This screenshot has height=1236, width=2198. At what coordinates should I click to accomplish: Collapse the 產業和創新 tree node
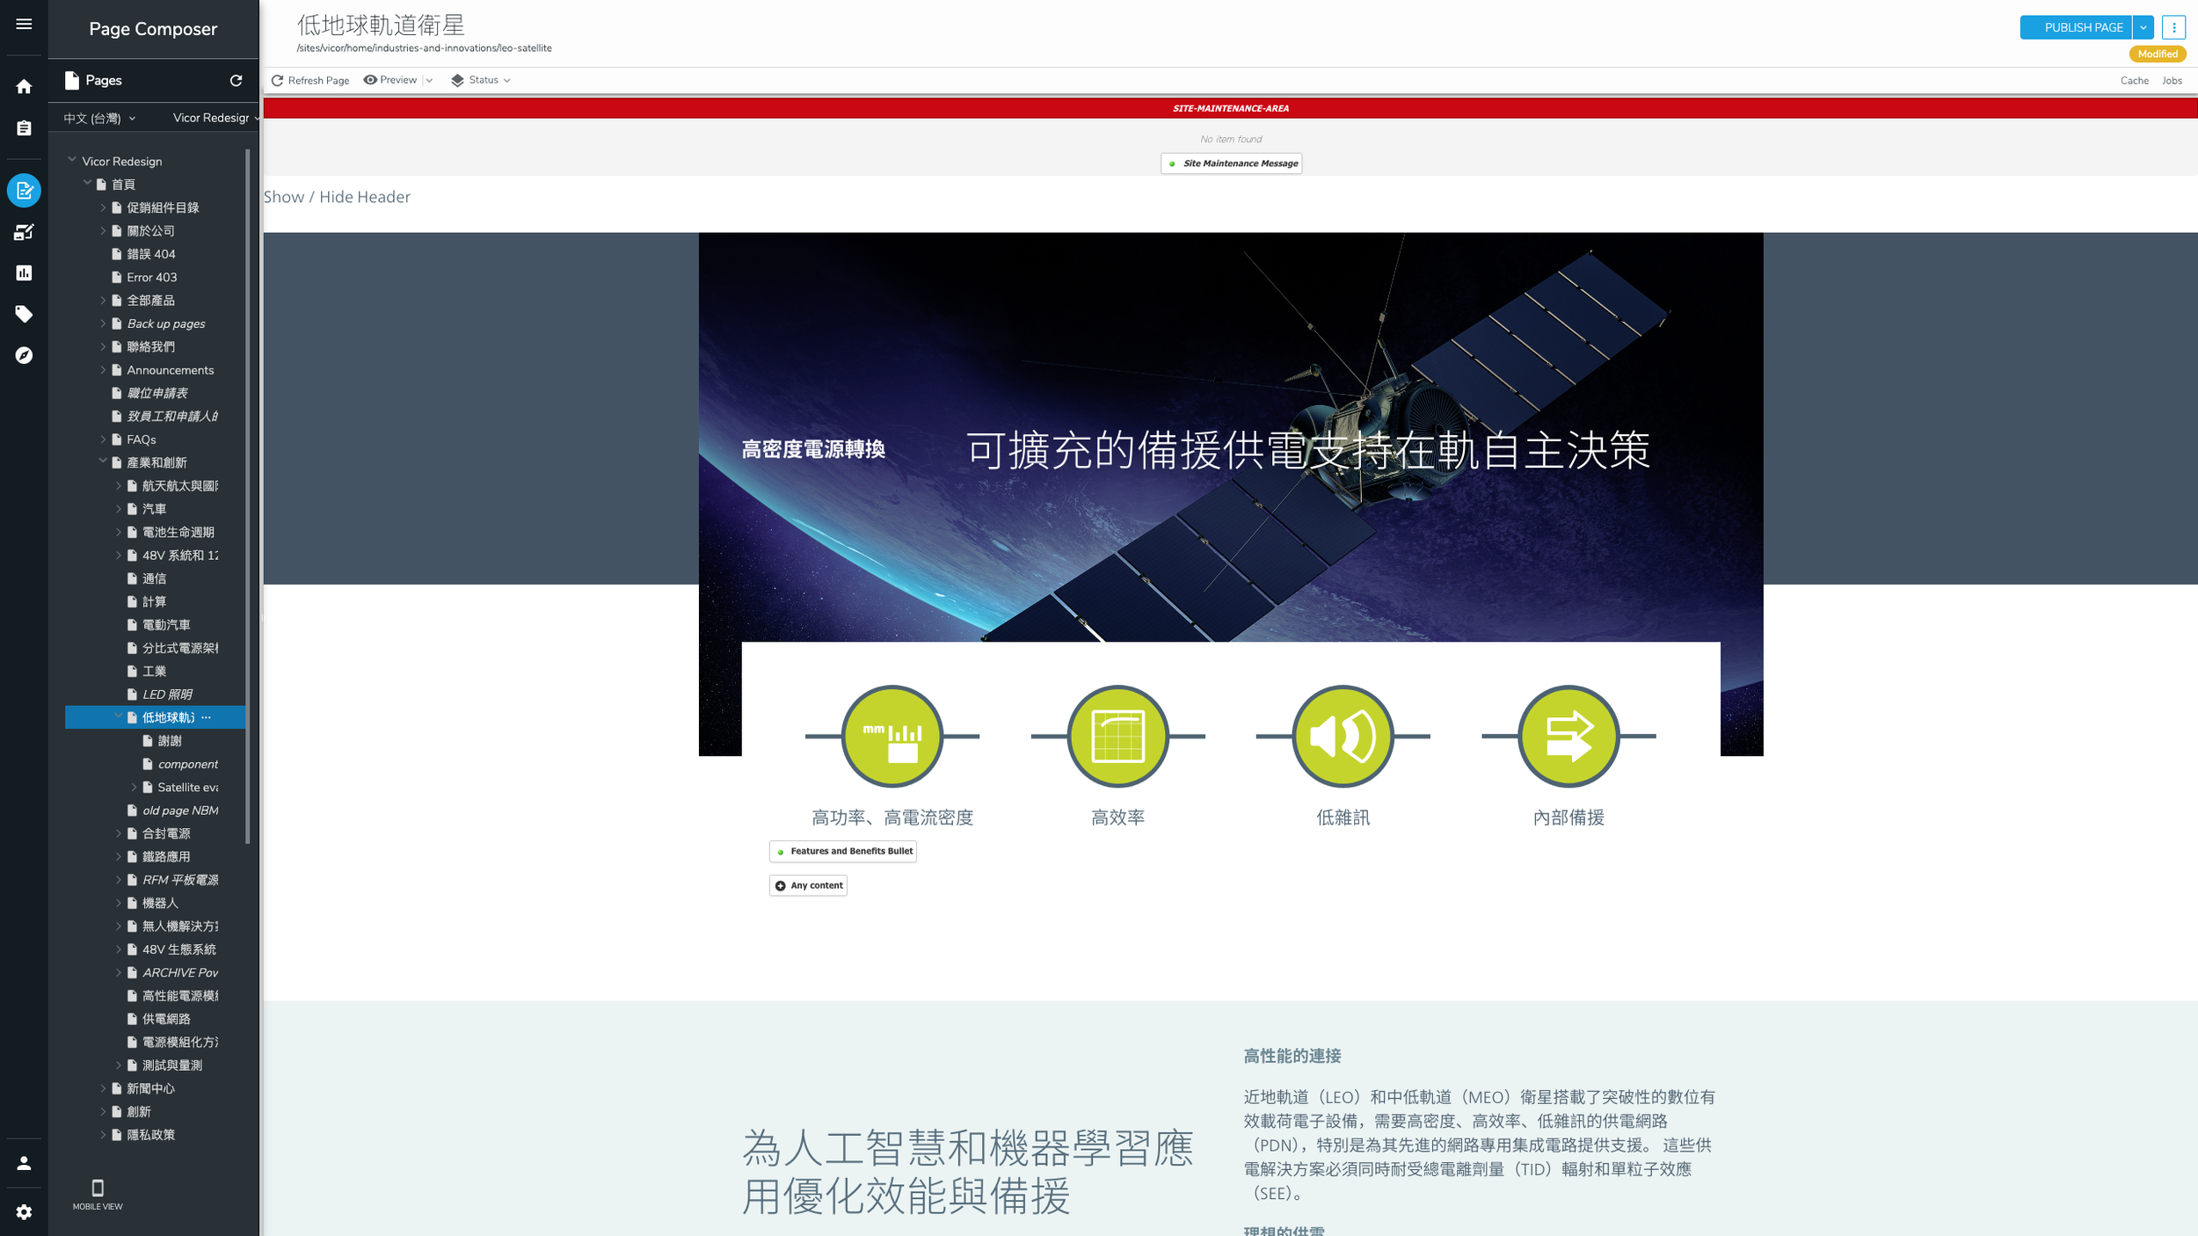[103, 462]
